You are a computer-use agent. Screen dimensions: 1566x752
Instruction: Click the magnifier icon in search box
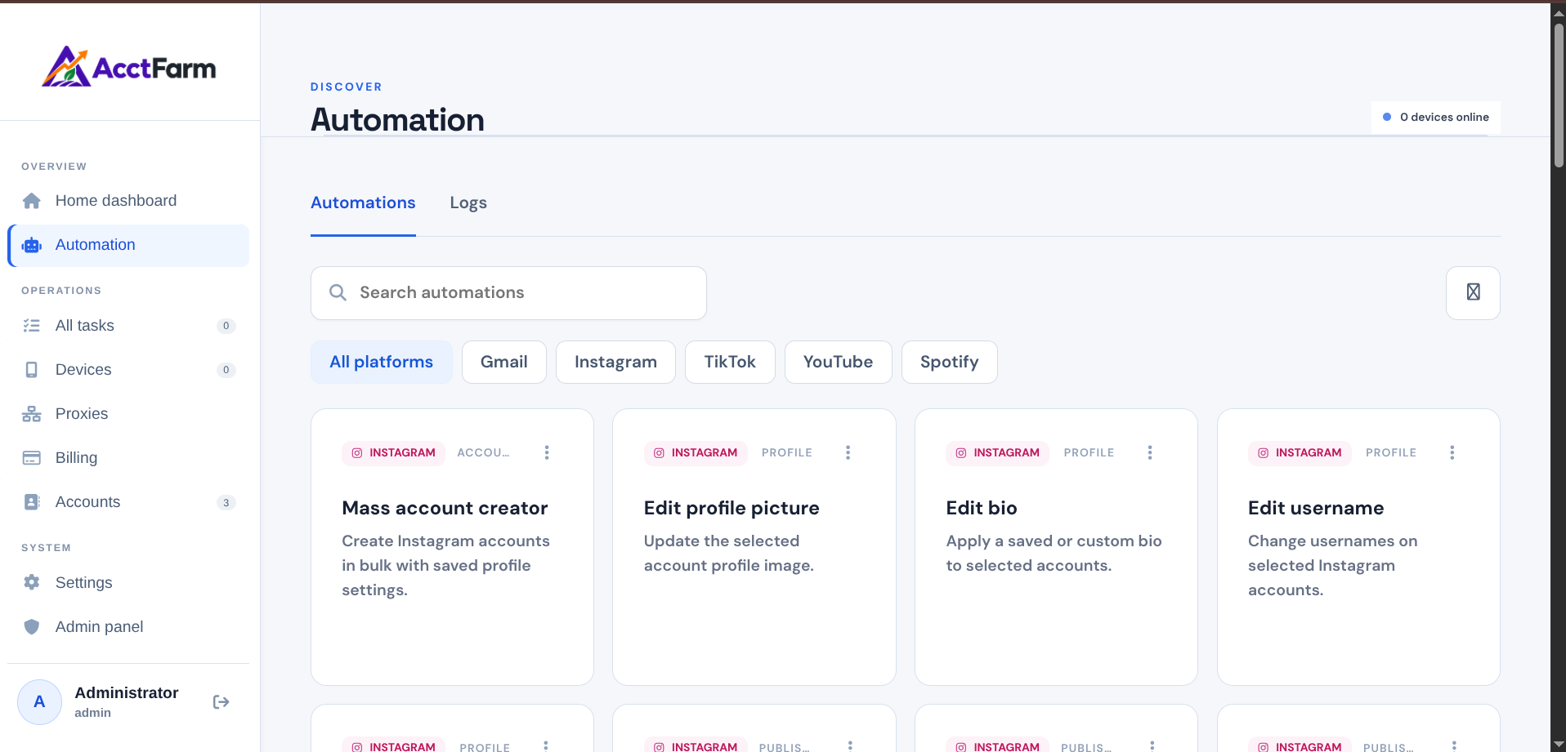[338, 292]
